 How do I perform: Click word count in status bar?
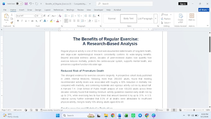[18, 110]
